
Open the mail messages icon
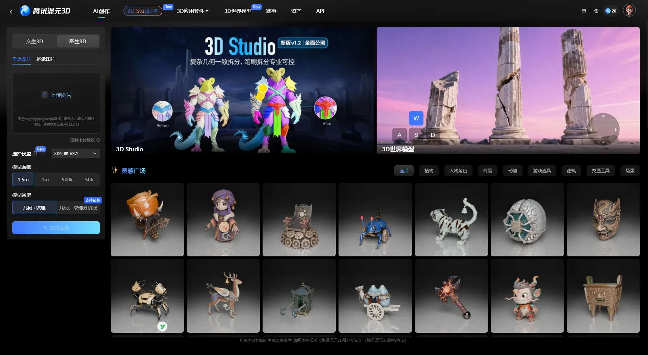pyautogui.click(x=584, y=11)
